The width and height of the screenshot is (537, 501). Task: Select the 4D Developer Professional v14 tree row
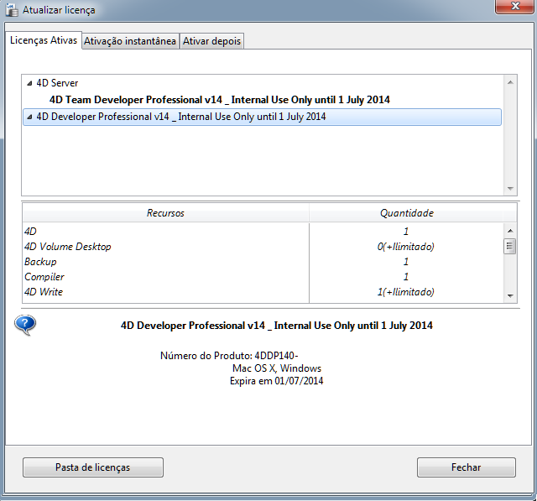(x=262, y=117)
